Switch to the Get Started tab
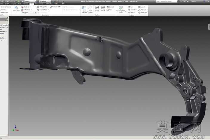This screenshot has height=140, width=210. (49, 4)
